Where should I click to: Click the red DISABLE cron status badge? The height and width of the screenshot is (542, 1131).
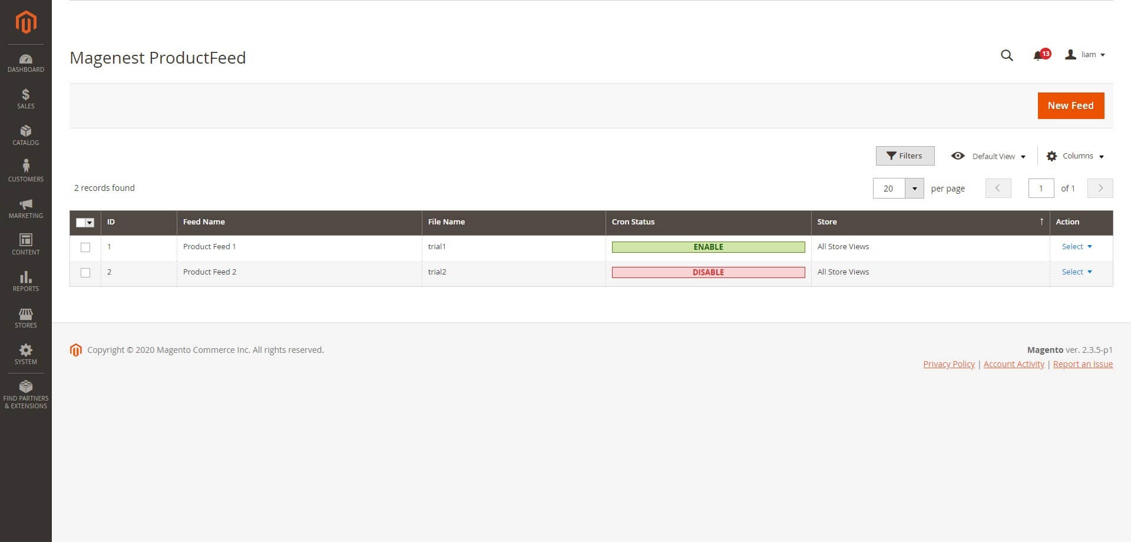point(708,272)
